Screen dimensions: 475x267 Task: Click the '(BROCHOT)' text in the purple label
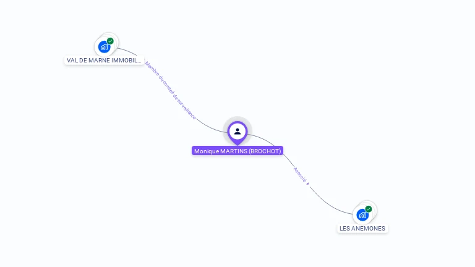(x=265, y=151)
